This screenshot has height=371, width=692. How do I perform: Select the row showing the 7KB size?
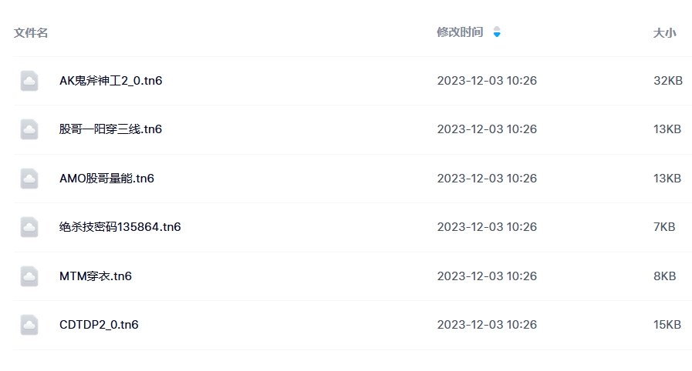pyautogui.click(x=353, y=226)
